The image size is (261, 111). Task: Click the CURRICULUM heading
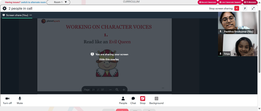tap(131, 2)
